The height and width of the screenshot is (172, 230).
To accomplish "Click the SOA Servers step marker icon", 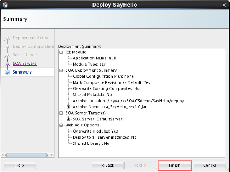I will click(x=7, y=64).
